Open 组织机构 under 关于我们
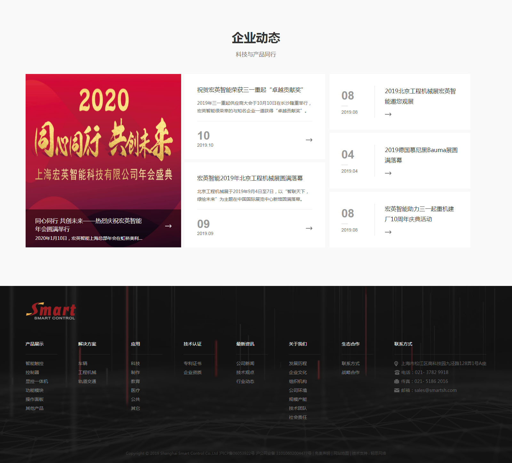Screen dimensions: 512x463 coord(298,381)
